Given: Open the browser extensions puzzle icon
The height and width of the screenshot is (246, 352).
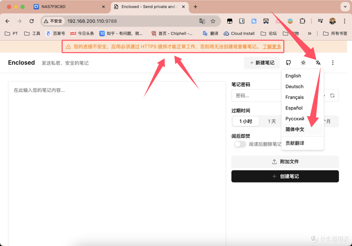Looking at the screenshot, I should point(302,21).
